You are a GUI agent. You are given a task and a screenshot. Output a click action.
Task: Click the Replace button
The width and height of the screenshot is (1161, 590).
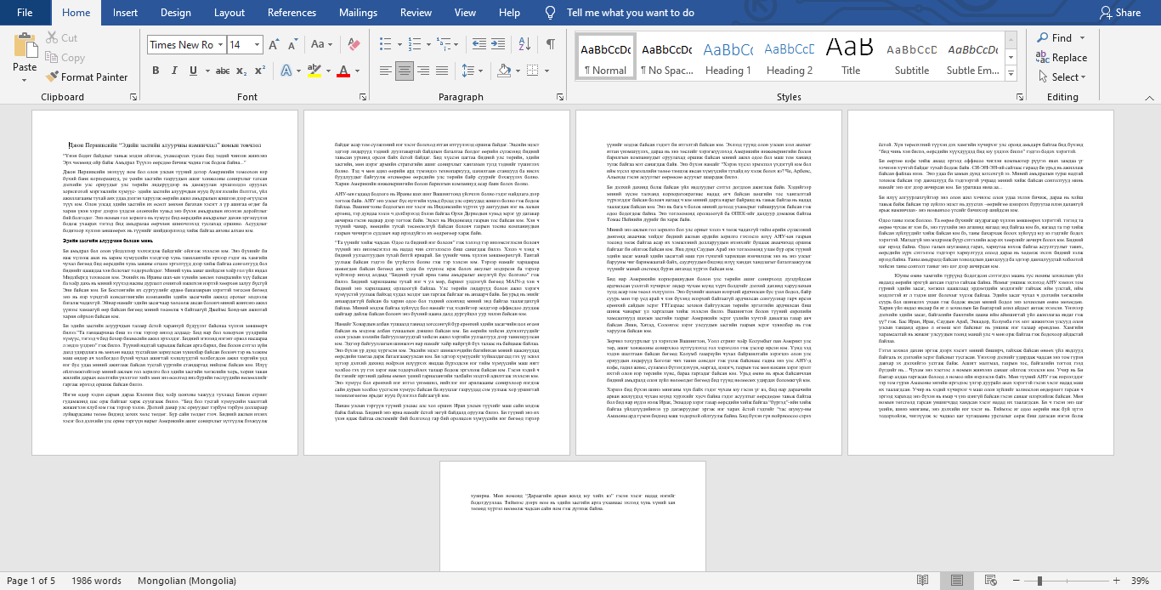[x=1062, y=58]
